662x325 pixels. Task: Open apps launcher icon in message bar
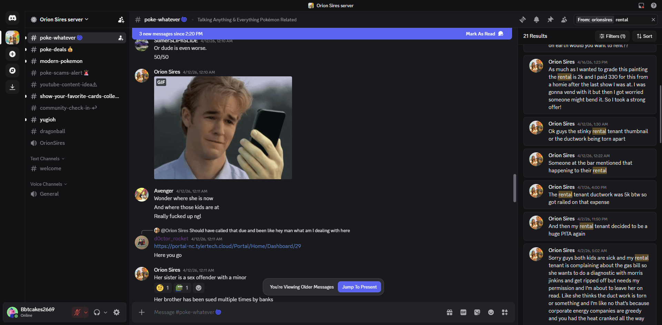(505, 312)
